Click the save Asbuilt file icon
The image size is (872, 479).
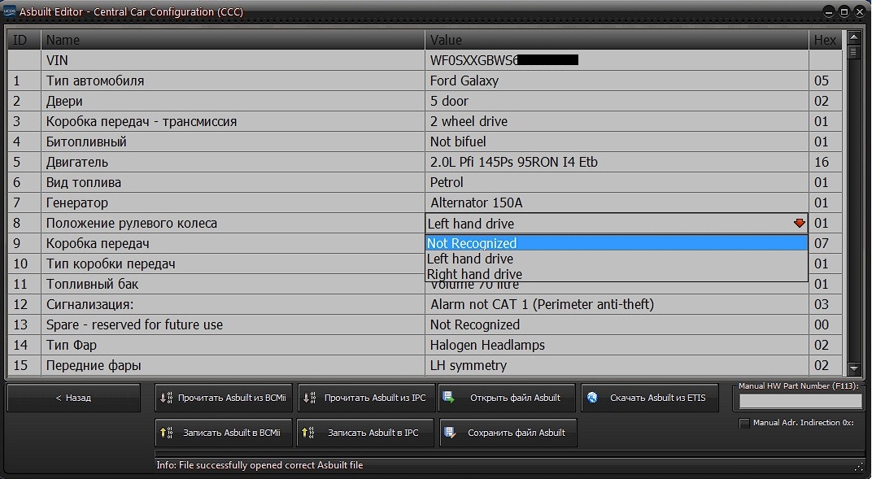point(449,433)
